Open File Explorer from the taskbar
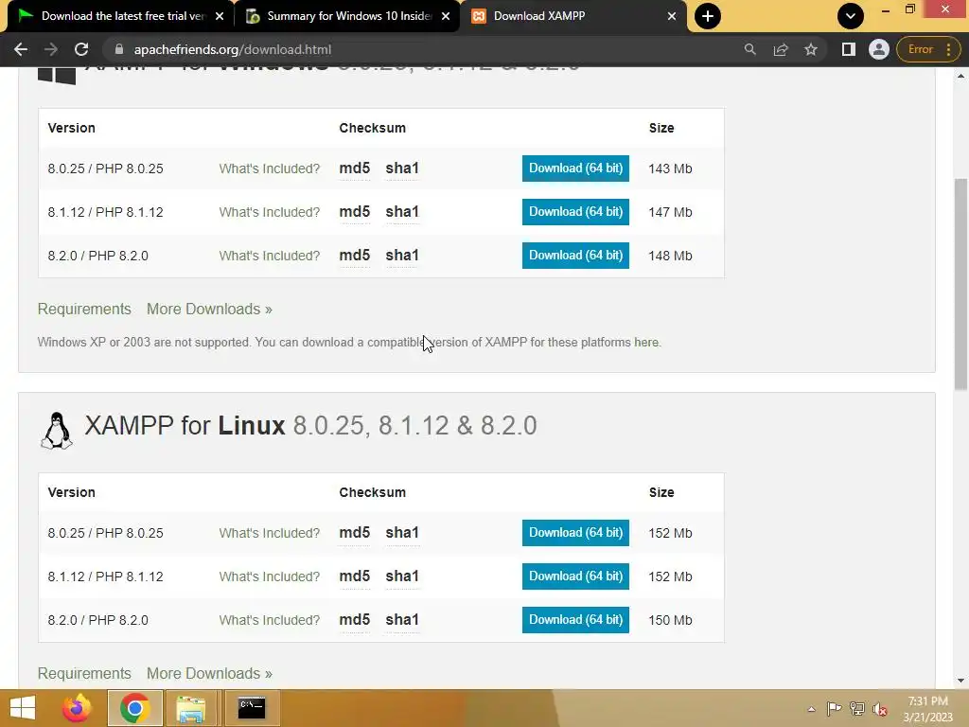The image size is (969, 727). pos(191,708)
